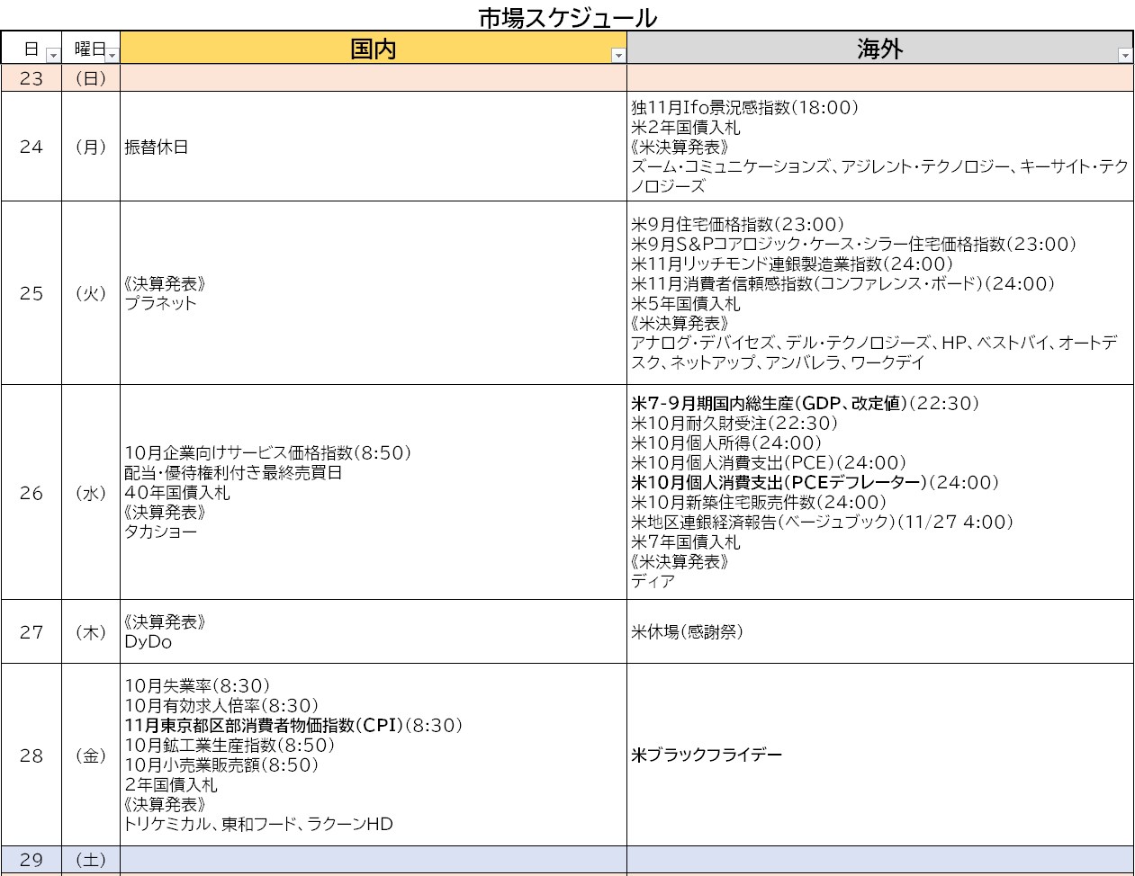Select the 海外 header cell
Viewport: 1135px width, 876px height.
click(878, 49)
